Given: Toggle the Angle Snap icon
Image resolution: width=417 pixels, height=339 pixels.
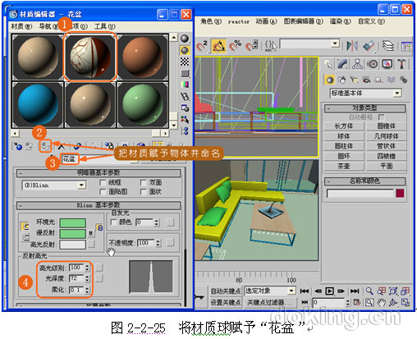Looking at the screenshot, I should point(219,46).
